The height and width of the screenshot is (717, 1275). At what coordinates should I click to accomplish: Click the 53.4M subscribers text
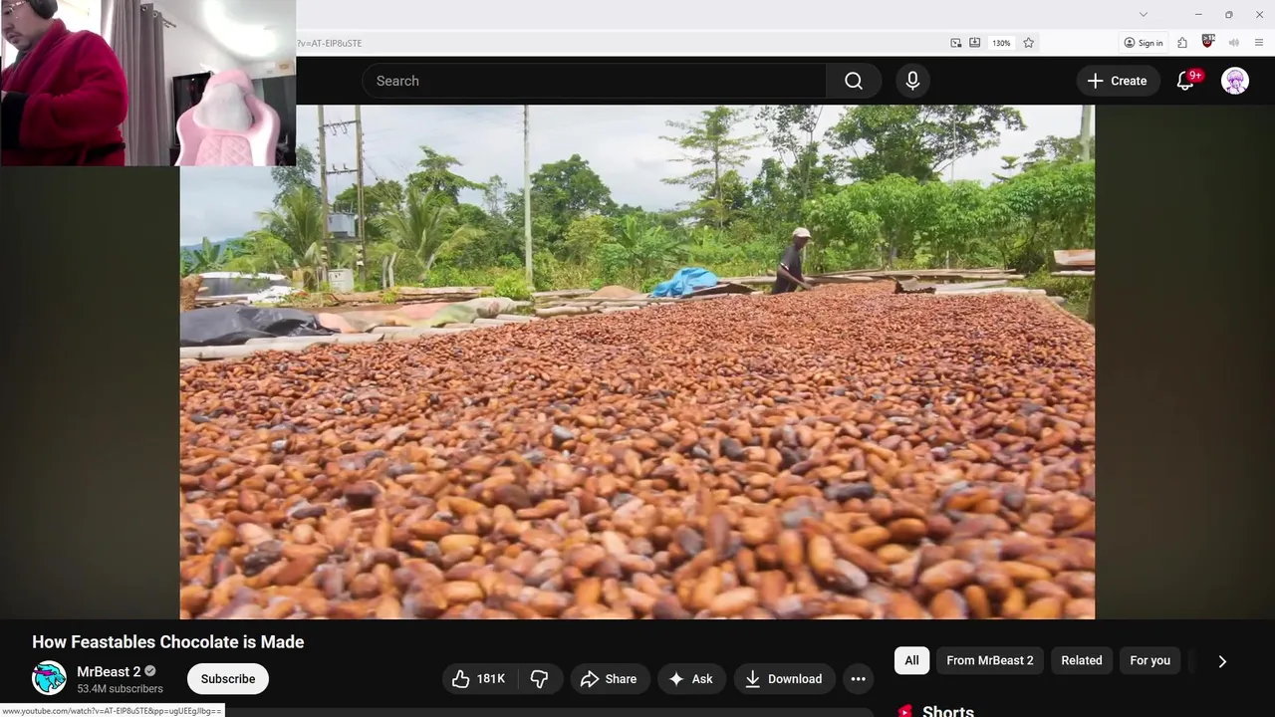[120, 689]
